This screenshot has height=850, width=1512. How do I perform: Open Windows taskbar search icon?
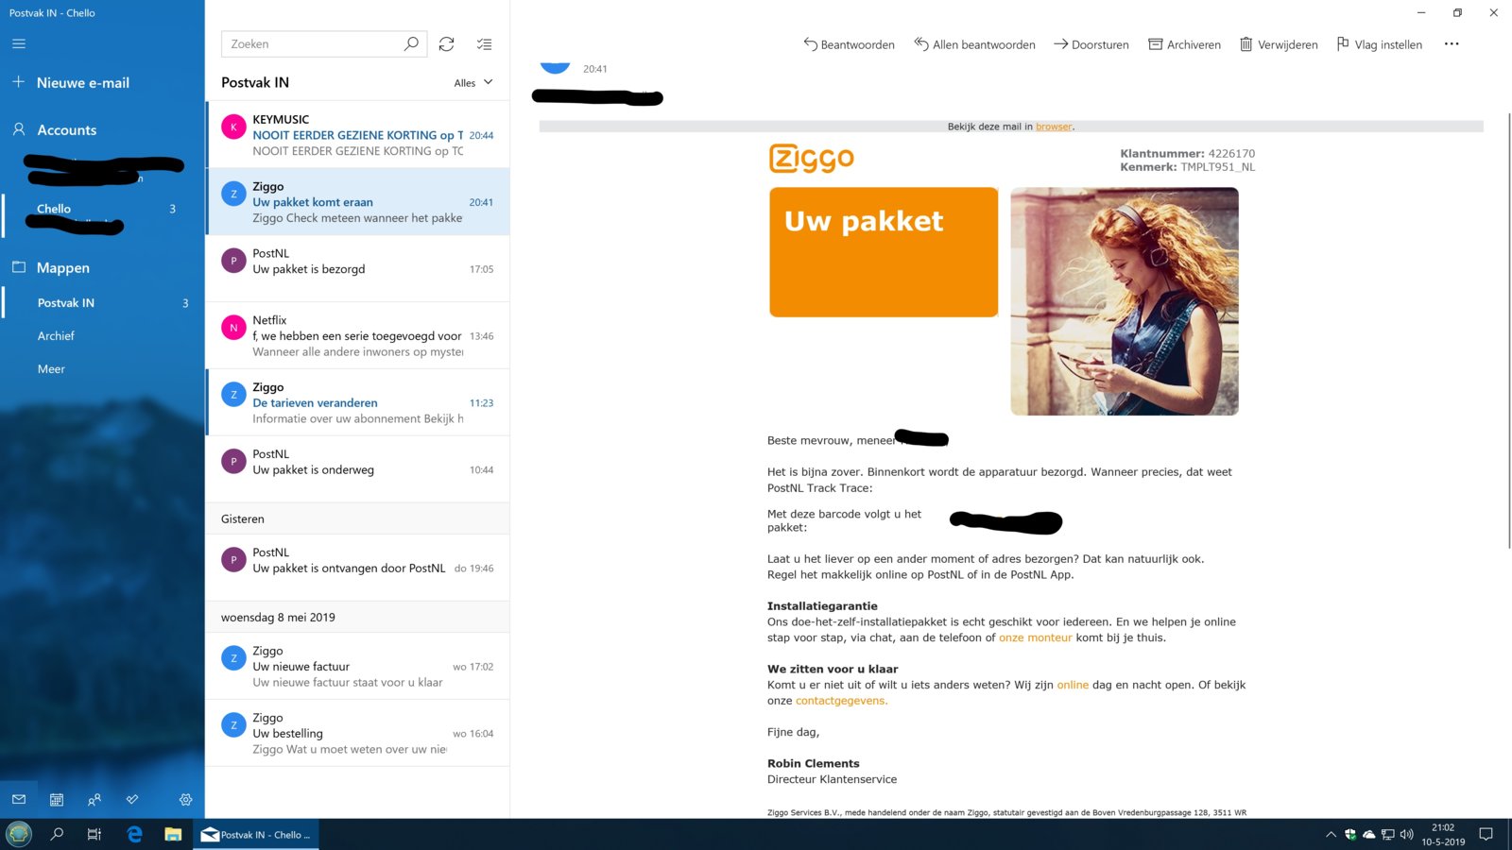point(57,834)
